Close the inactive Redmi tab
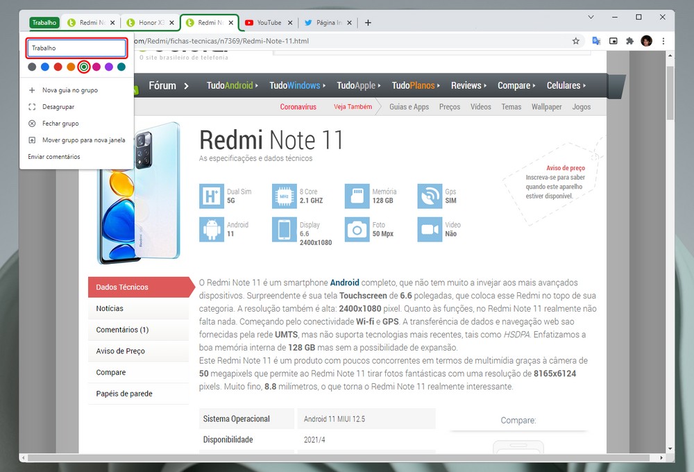The height and width of the screenshot is (472, 694). (x=112, y=23)
